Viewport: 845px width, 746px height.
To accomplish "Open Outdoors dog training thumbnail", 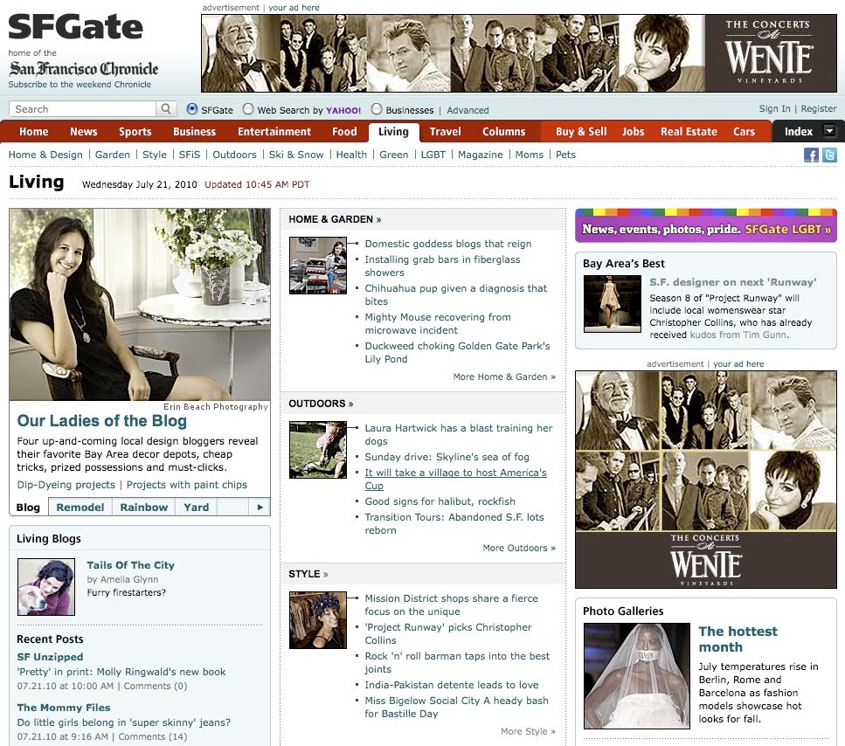I will (x=318, y=449).
